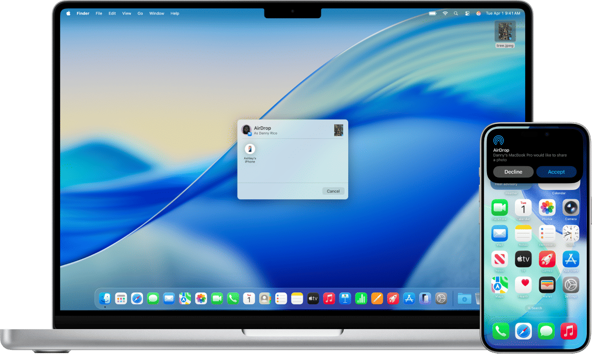Launch Apple Music from the Dock
The height and width of the screenshot is (354, 592).
coord(328,298)
